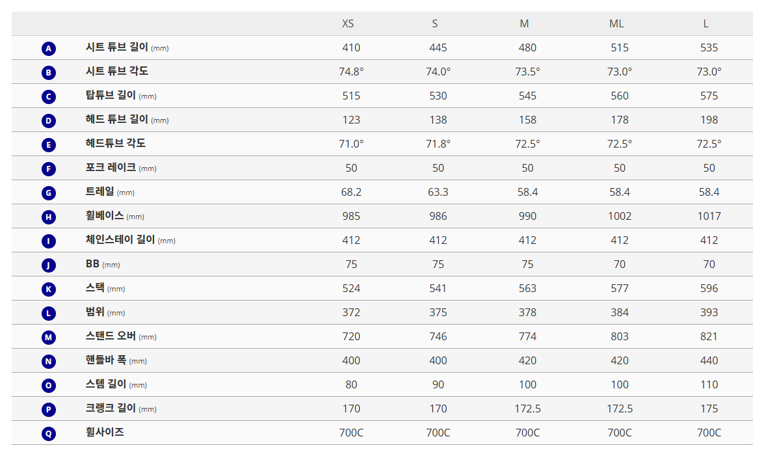Click the K badge next to 스택
The width and height of the screenshot is (764, 456).
click(49, 289)
